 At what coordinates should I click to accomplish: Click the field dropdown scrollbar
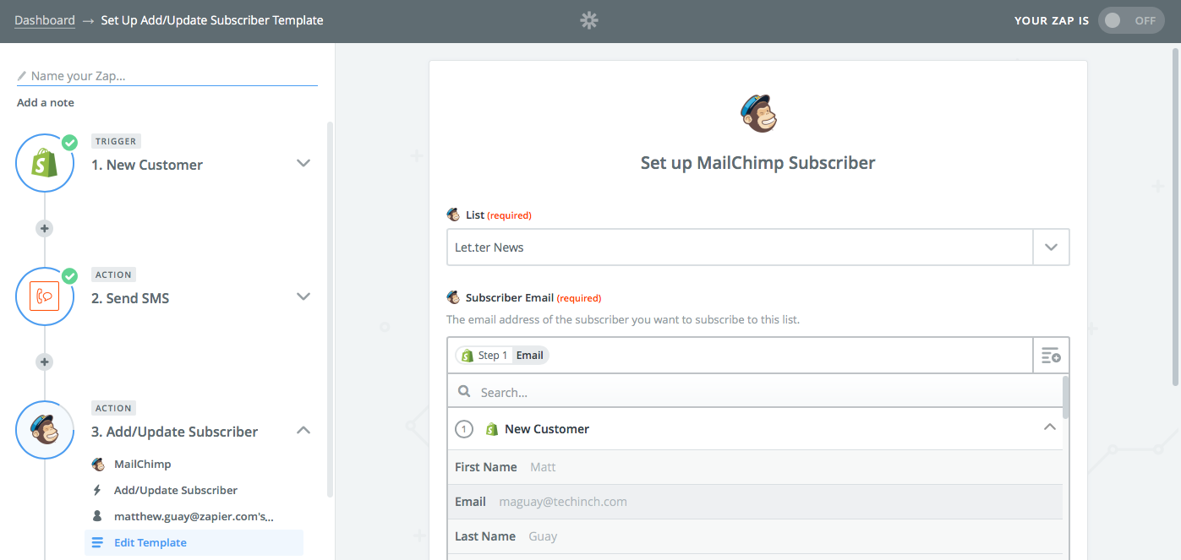pos(1066,397)
